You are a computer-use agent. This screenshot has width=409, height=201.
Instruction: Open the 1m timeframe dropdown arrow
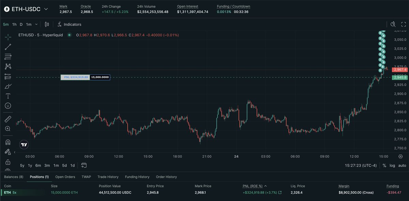tap(36, 25)
